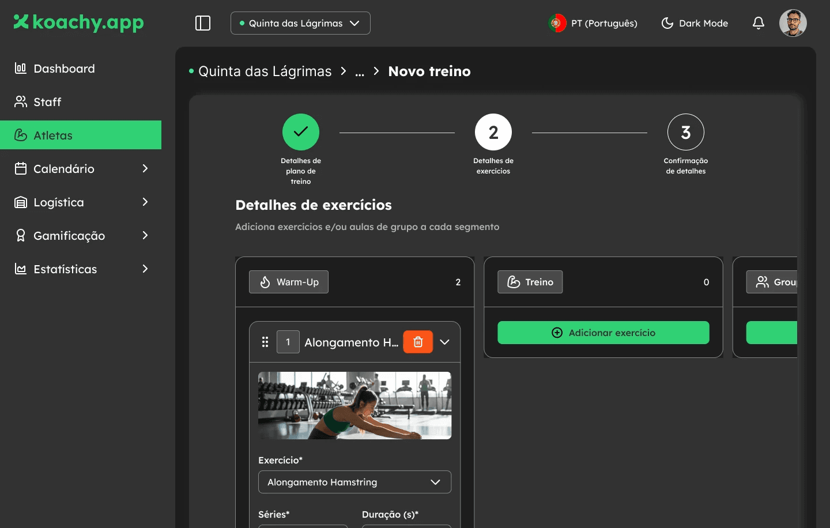
Task: Add exercise to Treino segment
Action: 603,333
